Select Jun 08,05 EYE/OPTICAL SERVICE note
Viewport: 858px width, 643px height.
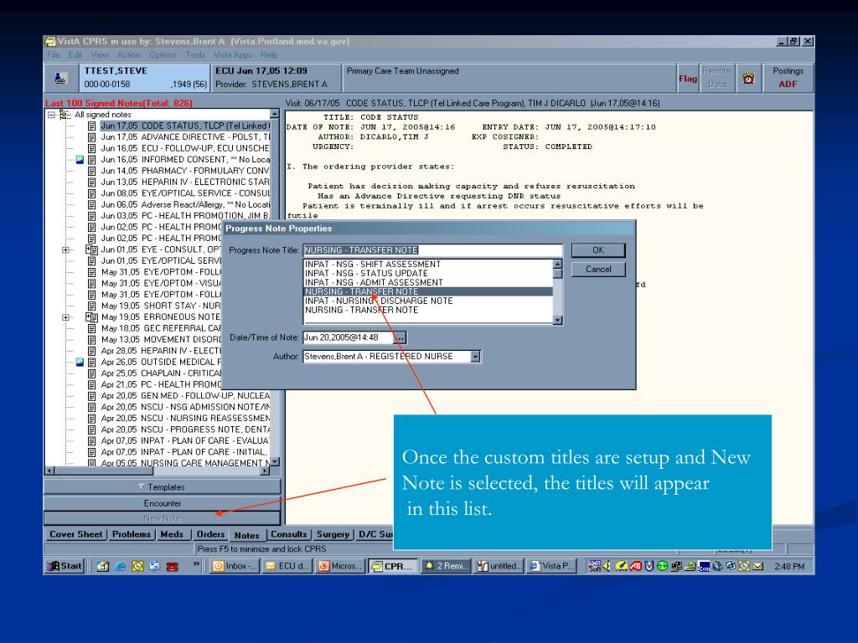185,193
